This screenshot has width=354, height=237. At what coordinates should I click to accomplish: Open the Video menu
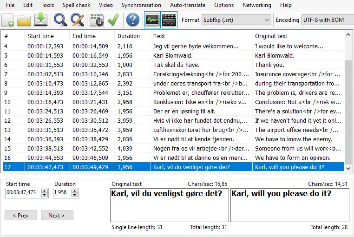105,5
